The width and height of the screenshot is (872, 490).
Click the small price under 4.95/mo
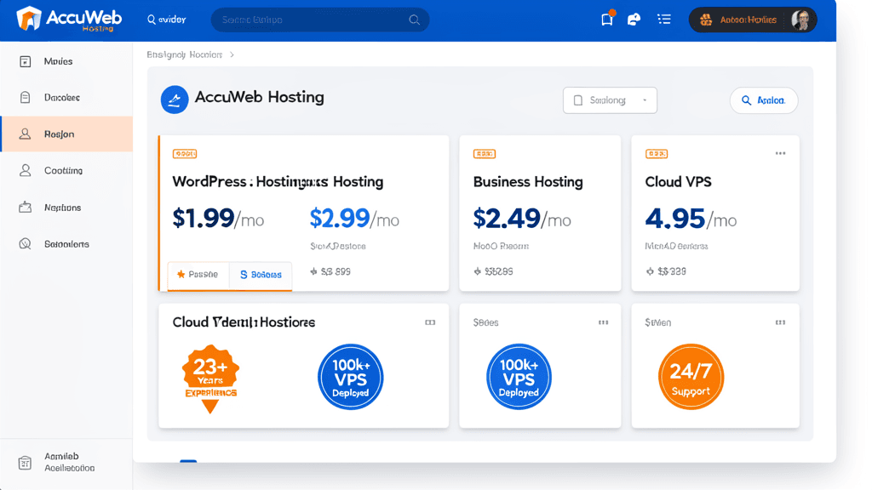point(666,271)
